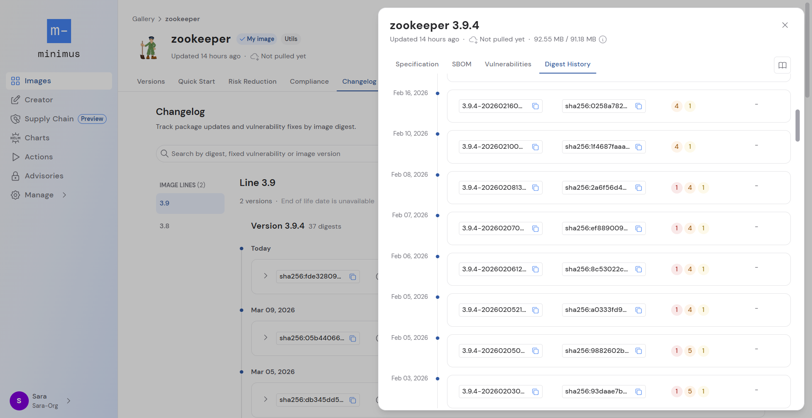Image resolution: width=812 pixels, height=418 pixels.
Task: Open the Risk Reduction tab
Action: tap(252, 82)
